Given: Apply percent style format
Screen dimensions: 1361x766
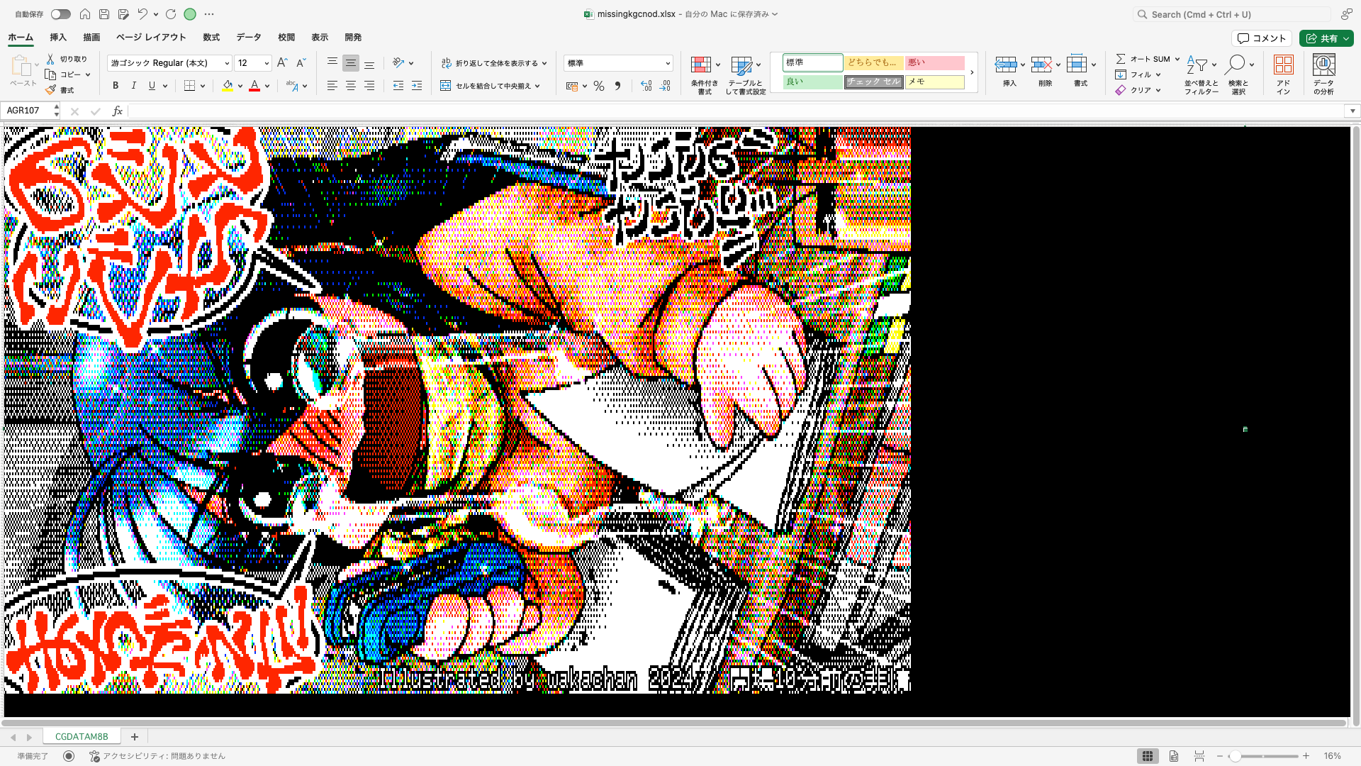Looking at the screenshot, I should coord(599,86).
